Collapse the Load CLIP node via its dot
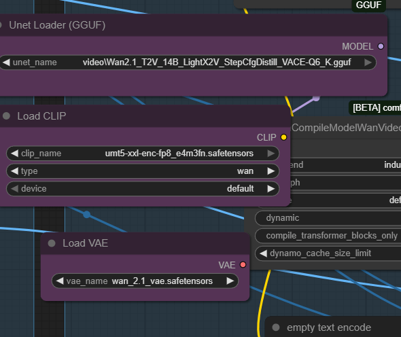This screenshot has height=337, width=401. 6,116
